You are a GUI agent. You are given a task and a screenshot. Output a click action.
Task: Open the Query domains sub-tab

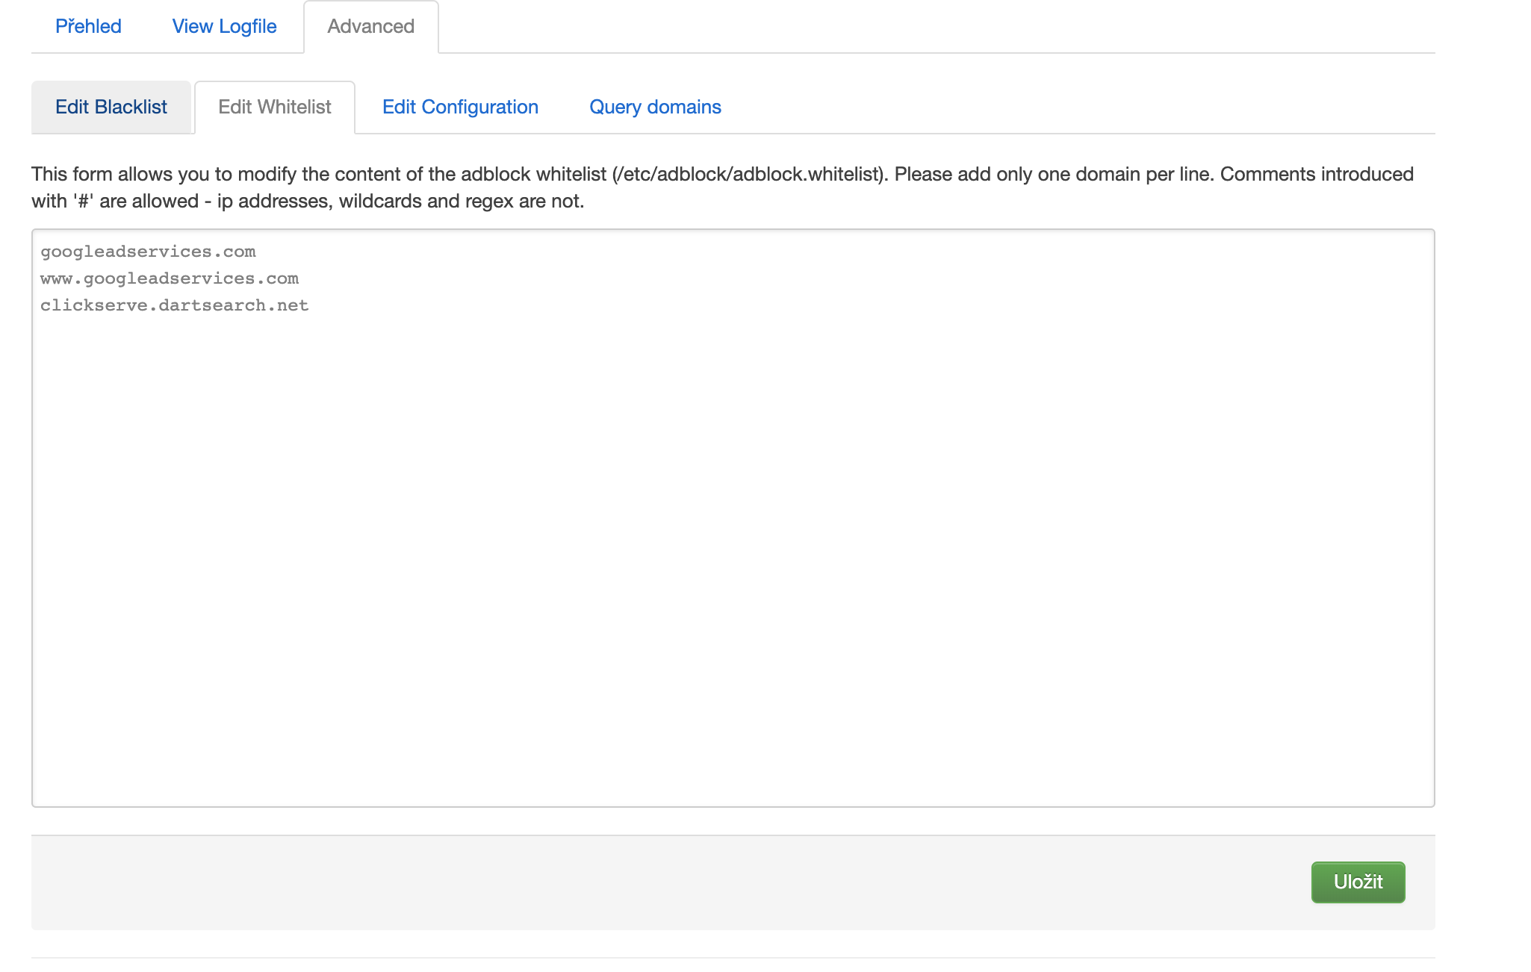click(x=655, y=107)
